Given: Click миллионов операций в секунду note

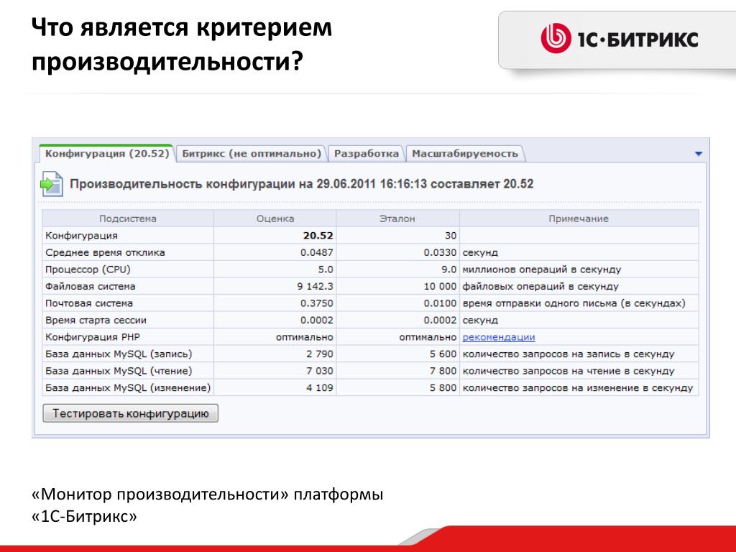Looking at the screenshot, I should pos(542,270).
